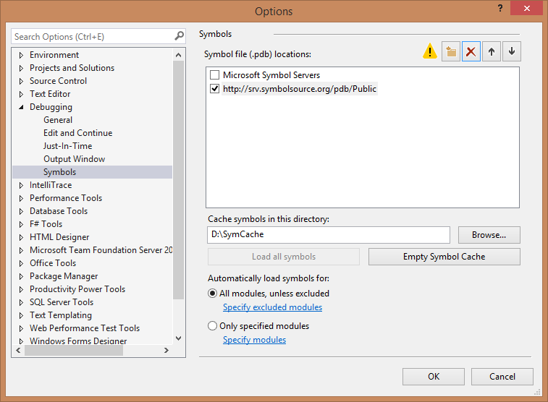Select Productivity Power Tools item
The height and width of the screenshot is (402, 548).
pyautogui.click(x=77, y=289)
